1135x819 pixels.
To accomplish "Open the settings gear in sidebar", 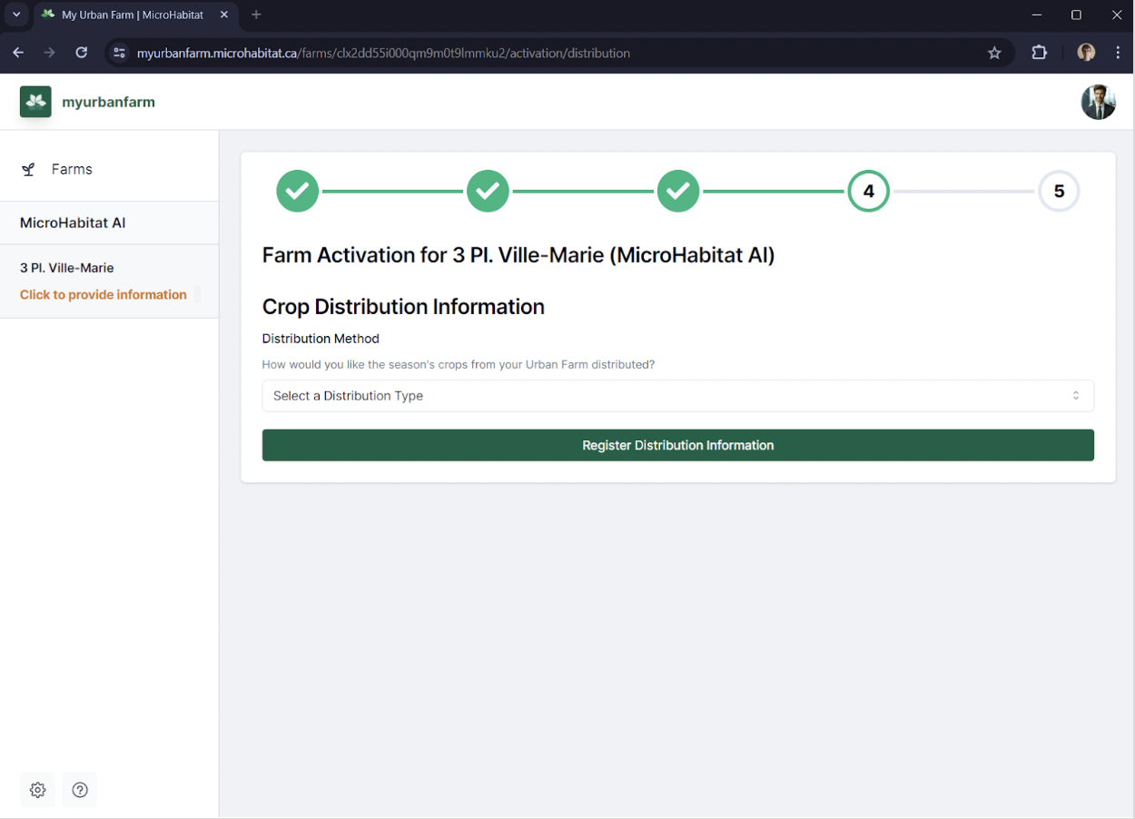I will pos(37,790).
